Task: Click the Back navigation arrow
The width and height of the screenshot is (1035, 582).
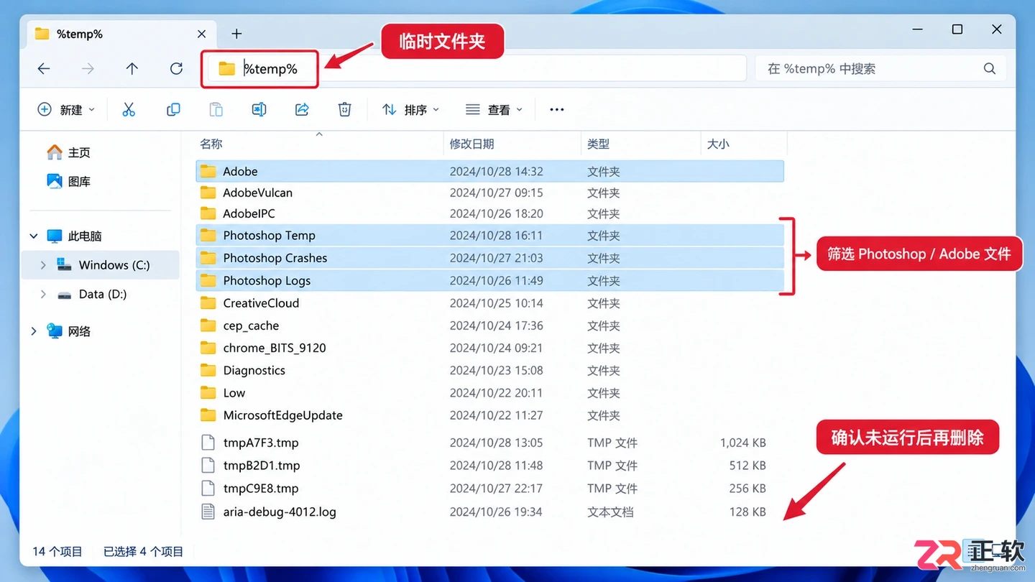Action: pos(44,69)
